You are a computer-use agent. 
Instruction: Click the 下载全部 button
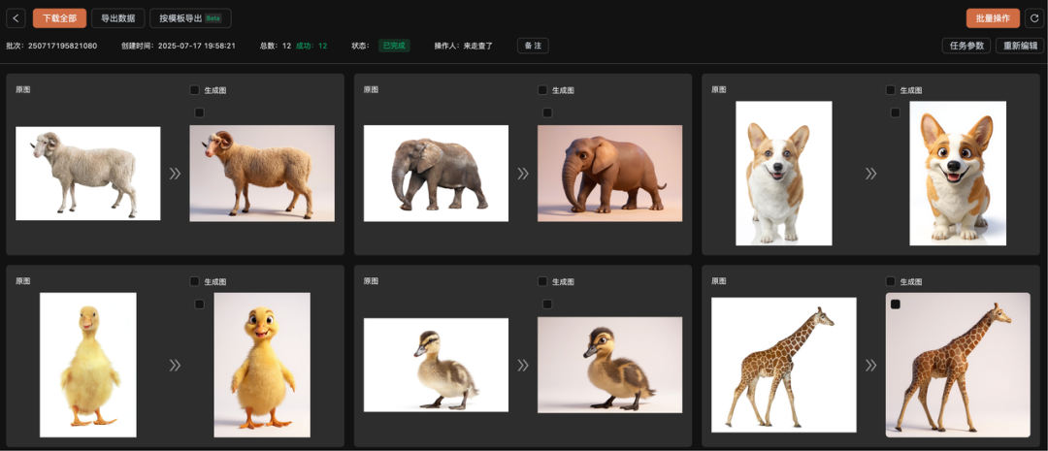pos(59,18)
